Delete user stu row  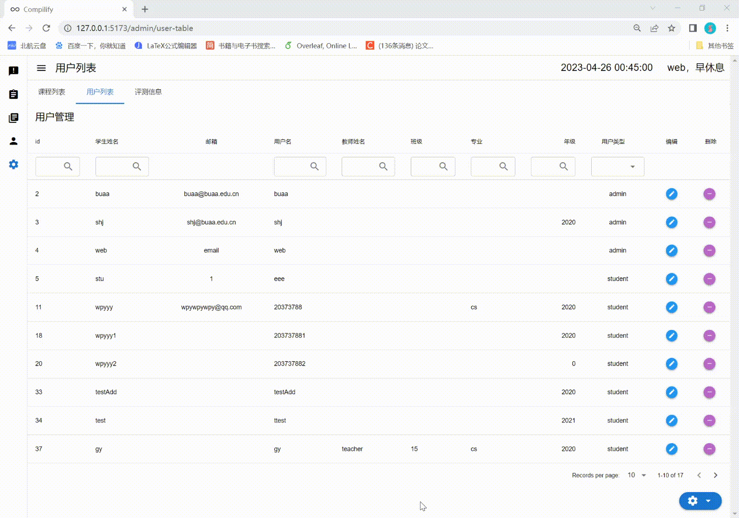pyautogui.click(x=709, y=279)
